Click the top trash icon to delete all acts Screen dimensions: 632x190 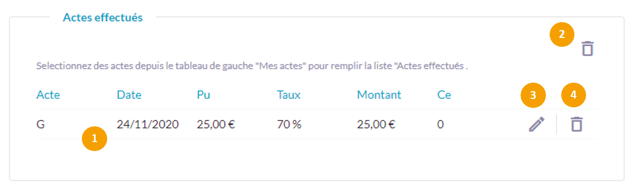pos(588,48)
